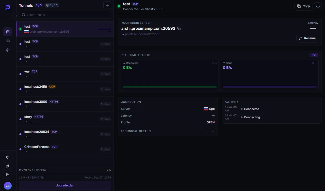325x191 pixels.
Task: Select the story HTTPS tunnel
Action: (x=65, y=119)
